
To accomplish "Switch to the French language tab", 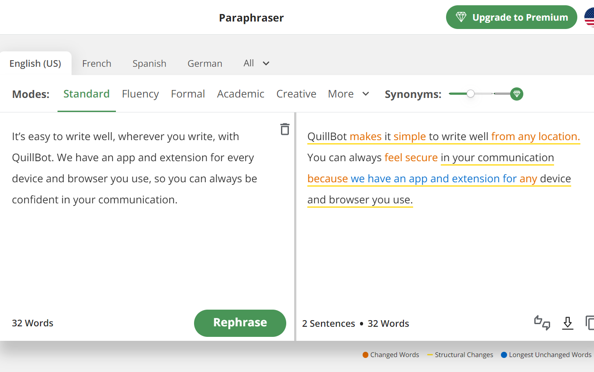I will click(97, 64).
